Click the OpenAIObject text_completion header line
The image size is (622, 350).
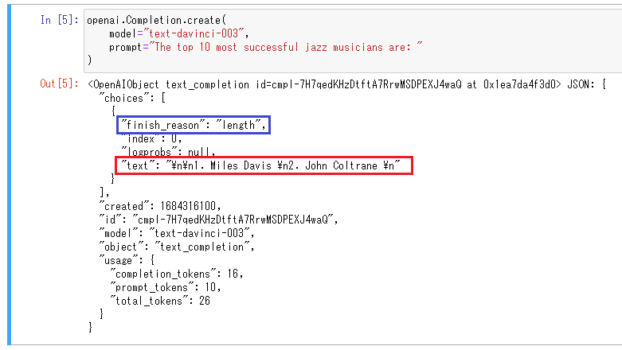pyautogui.click(x=346, y=84)
